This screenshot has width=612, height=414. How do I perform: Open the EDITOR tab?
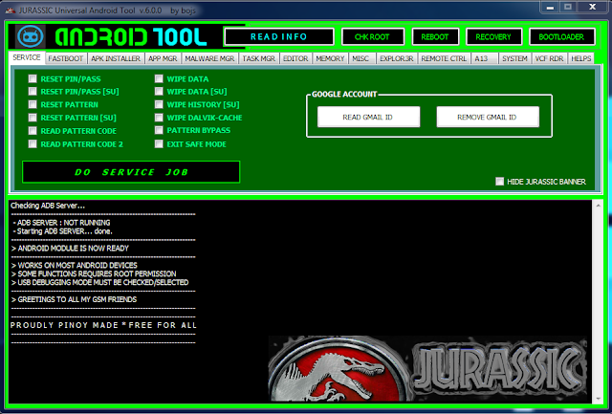(x=295, y=58)
